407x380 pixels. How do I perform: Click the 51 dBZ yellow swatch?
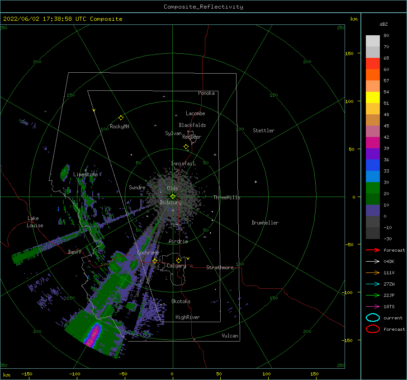pyautogui.click(x=373, y=98)
